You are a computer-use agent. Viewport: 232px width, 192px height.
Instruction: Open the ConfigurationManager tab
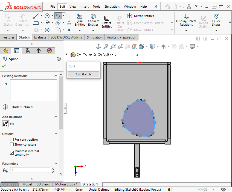click(x=28, y=51)
